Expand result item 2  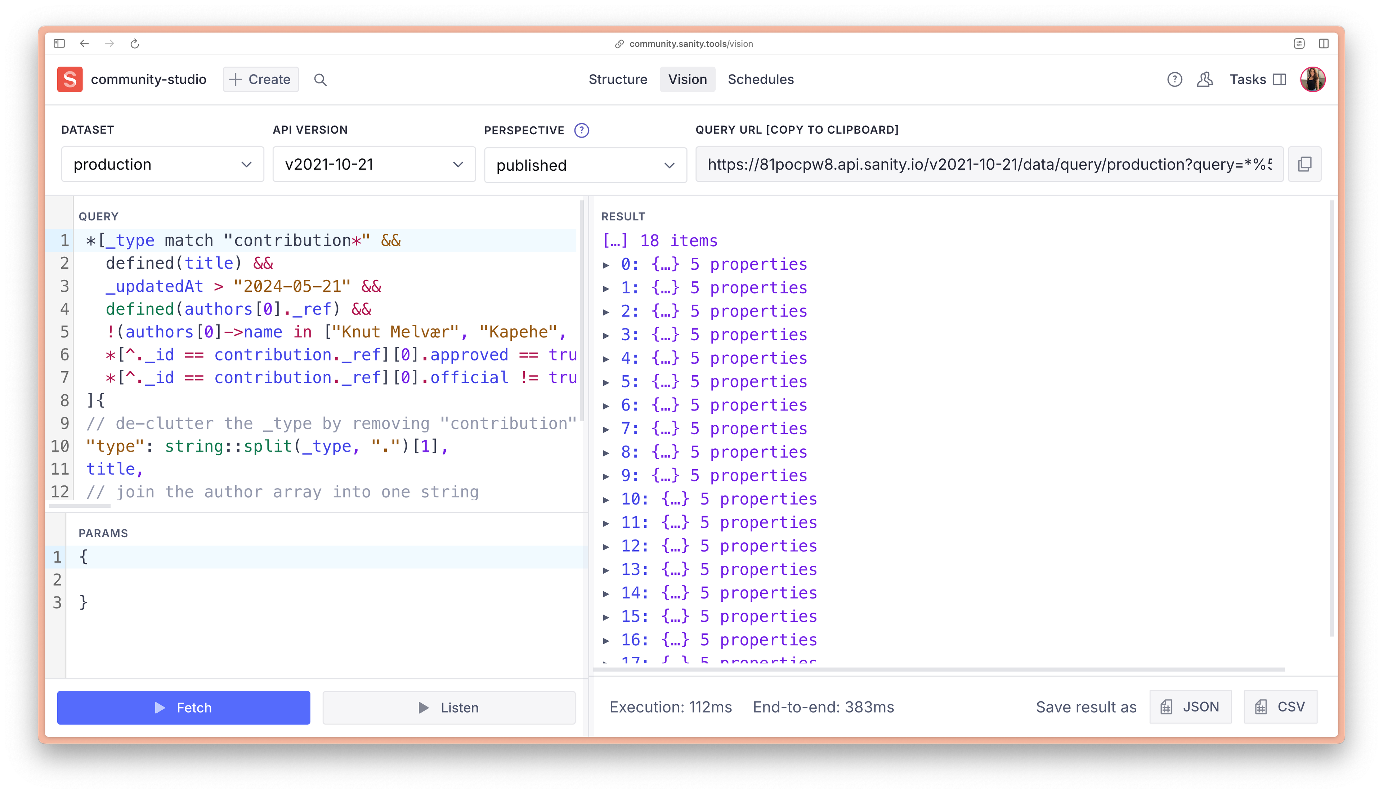coord(606,312)
